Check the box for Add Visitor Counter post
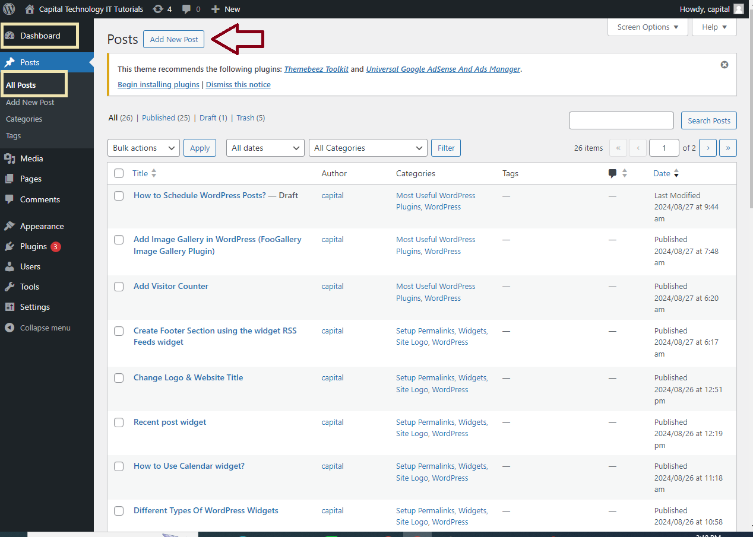The height and width of the screenshot is (537, 753). pos(119,287)
